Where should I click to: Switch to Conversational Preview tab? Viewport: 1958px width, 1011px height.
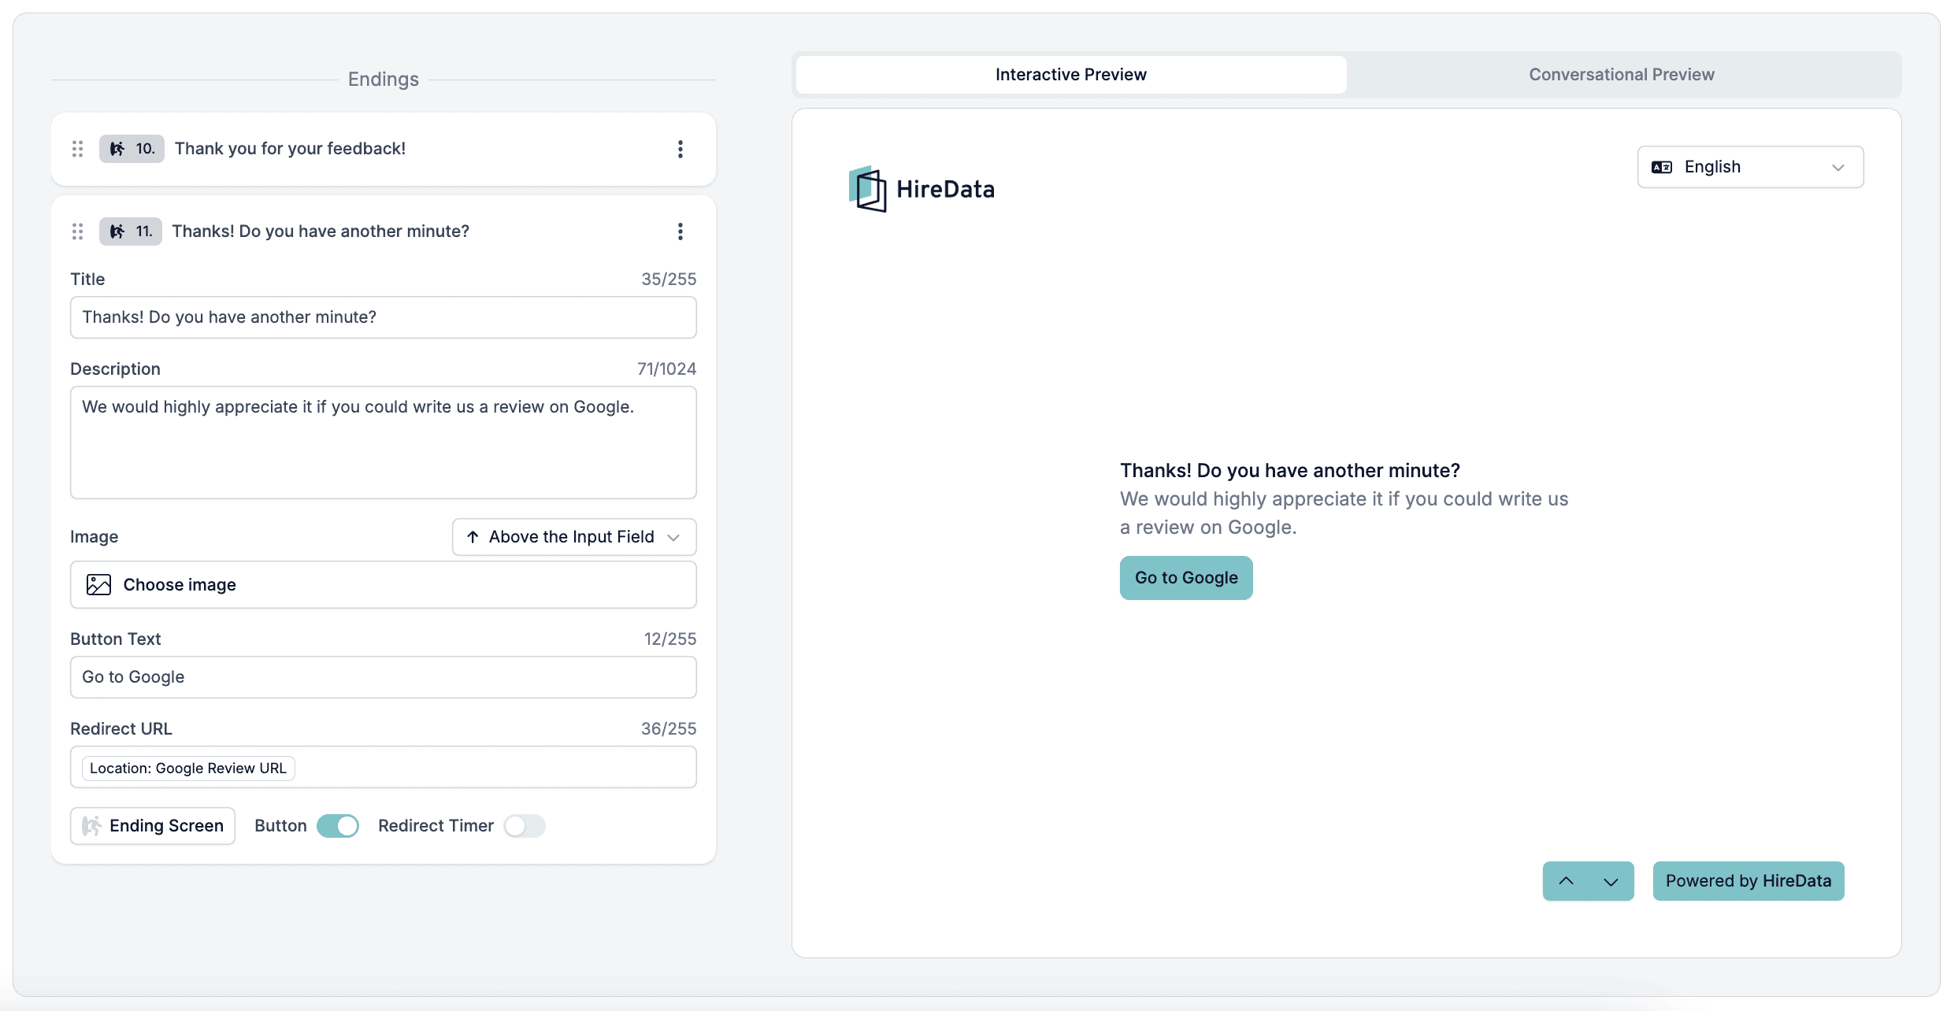pos(1622,75)
